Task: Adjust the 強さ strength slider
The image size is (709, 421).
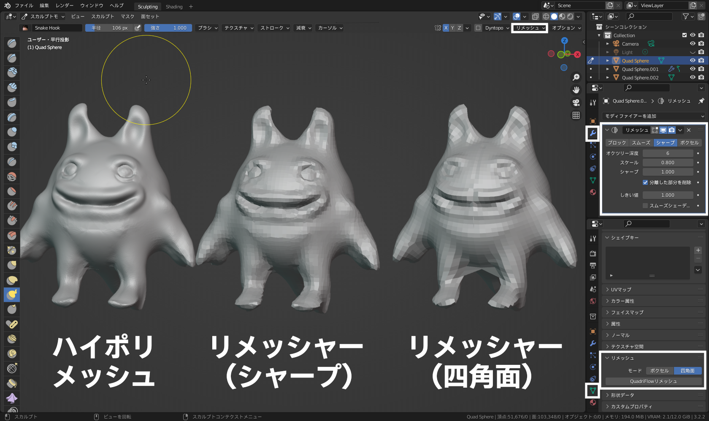Action: tap(168, 27)
